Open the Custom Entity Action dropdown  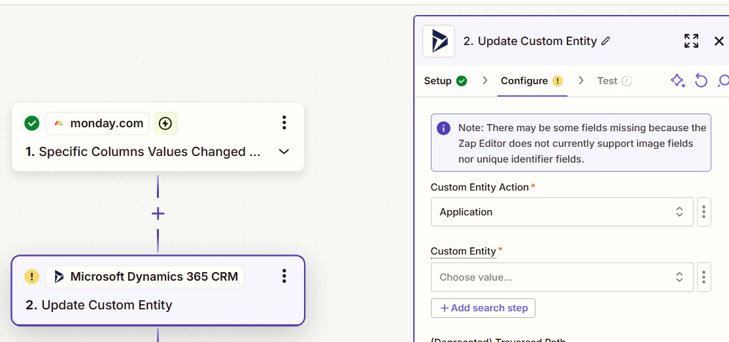pyautogui.click(x=562, y=212)
